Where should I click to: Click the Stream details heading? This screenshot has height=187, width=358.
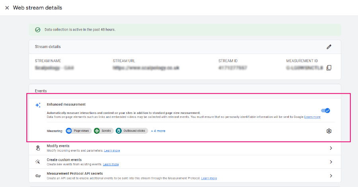(x=48, y=47)
